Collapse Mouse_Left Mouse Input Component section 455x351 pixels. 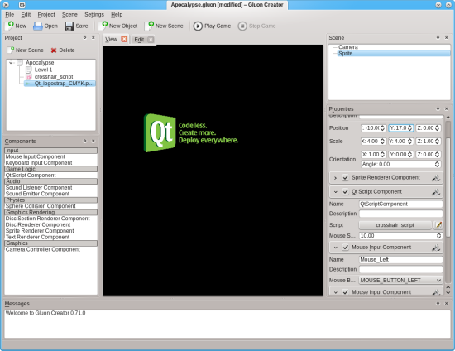pos(335,248)
